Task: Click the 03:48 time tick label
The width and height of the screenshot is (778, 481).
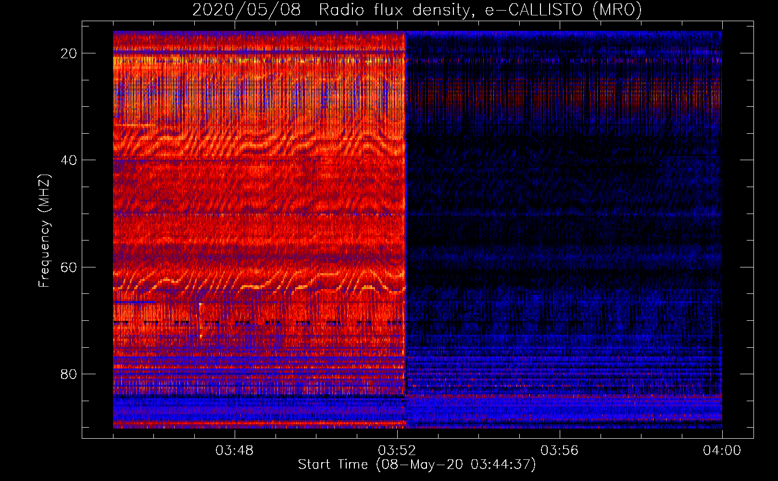Action: 235,451
